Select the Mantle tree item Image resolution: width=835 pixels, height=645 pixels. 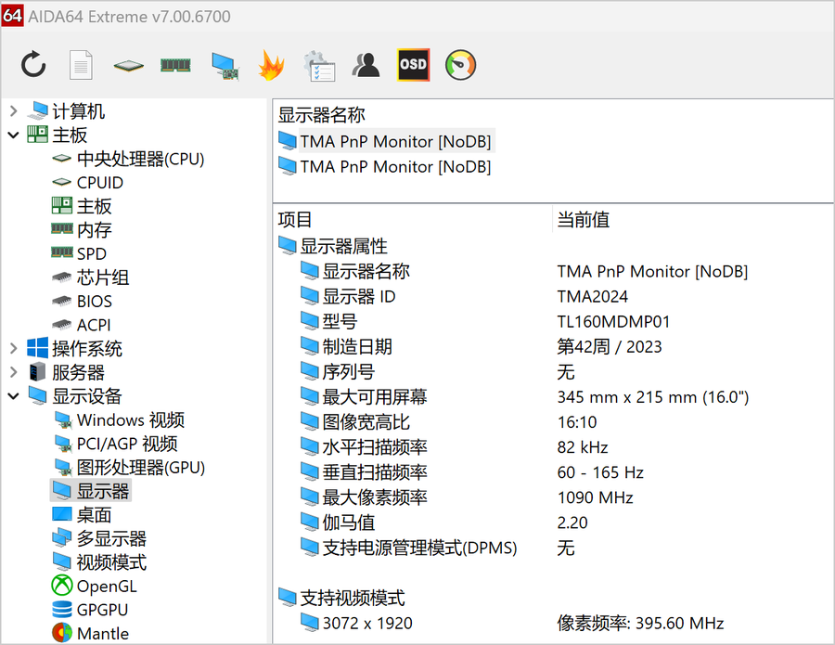point(103,633)
